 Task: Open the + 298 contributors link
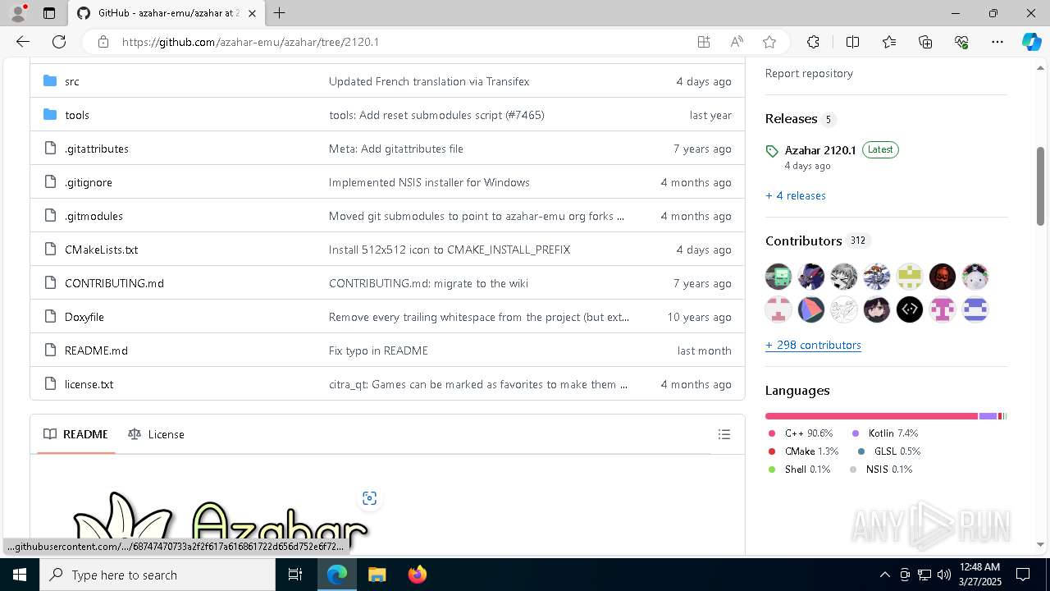click(x=813, y=345)
